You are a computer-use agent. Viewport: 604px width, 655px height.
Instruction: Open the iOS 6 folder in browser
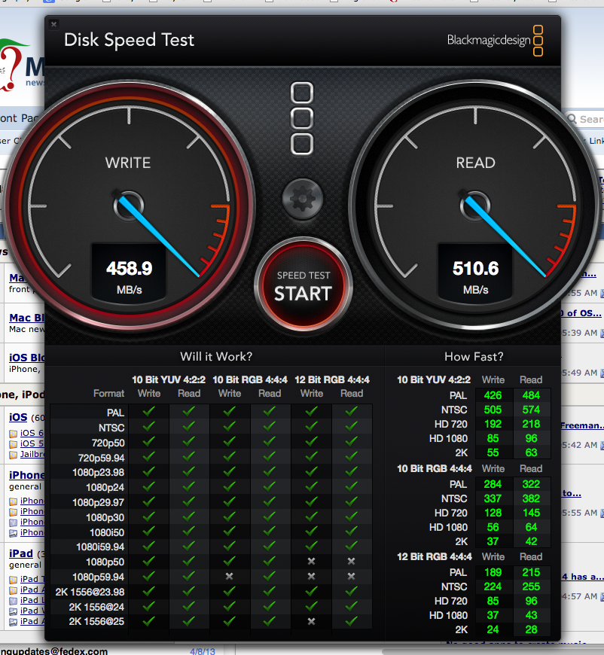pyautogui.click(x=32, y=433)
